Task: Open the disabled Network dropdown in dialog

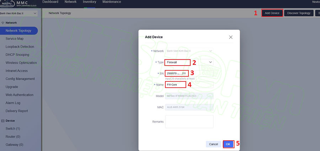Action: coord(189,51)
